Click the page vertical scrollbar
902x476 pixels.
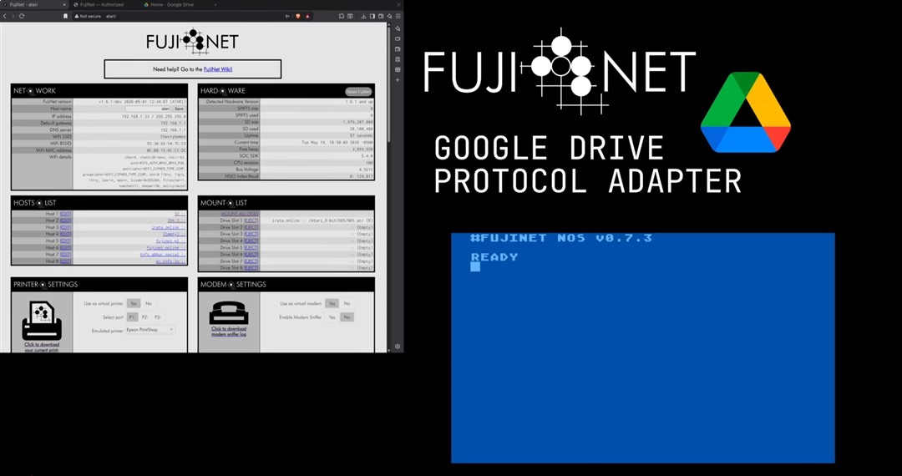[391, 84]
